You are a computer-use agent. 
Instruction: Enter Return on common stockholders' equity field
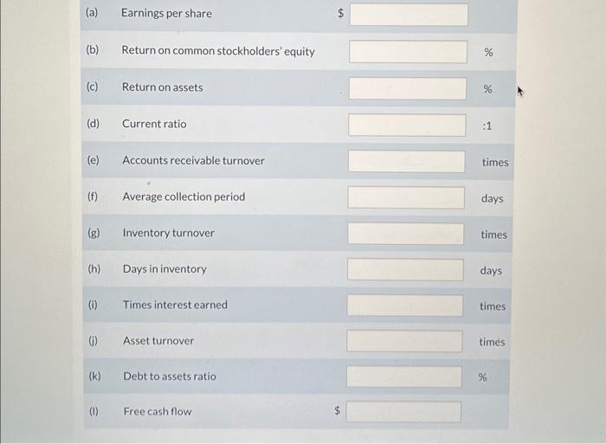409,52
